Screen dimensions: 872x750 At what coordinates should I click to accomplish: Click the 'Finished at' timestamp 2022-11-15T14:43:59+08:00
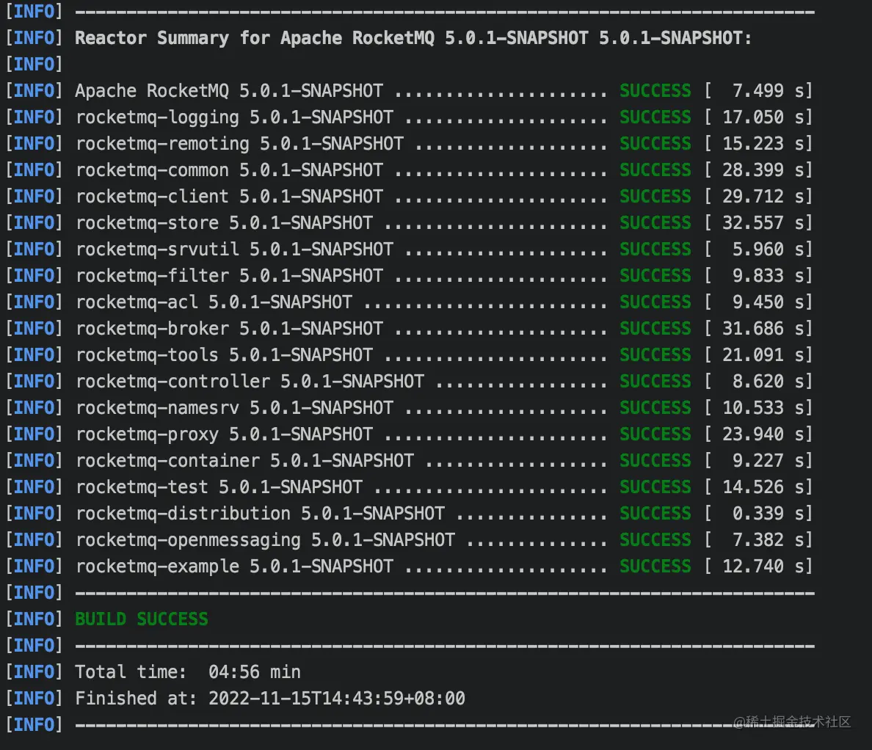point(337,699)
